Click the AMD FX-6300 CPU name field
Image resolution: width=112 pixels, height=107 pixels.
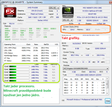click(33, 8)
